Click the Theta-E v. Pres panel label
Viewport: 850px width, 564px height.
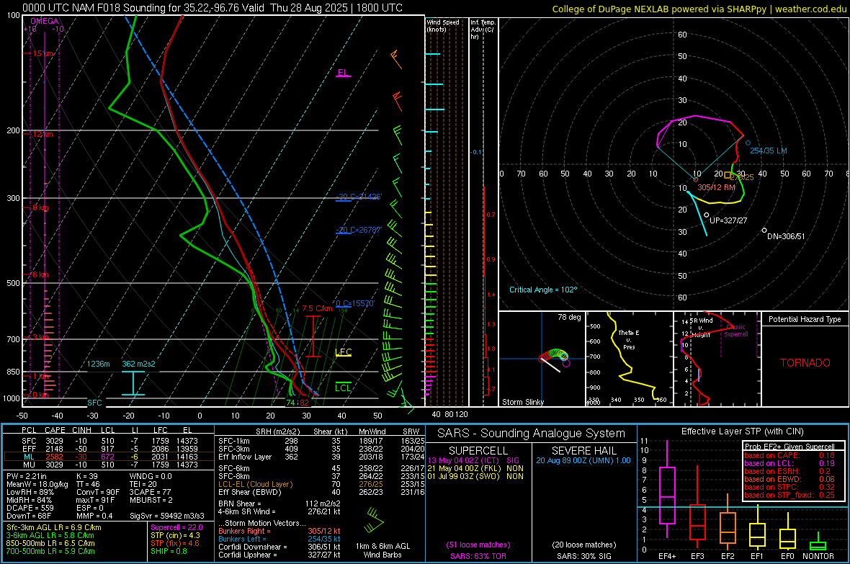(x=629, y=339)
